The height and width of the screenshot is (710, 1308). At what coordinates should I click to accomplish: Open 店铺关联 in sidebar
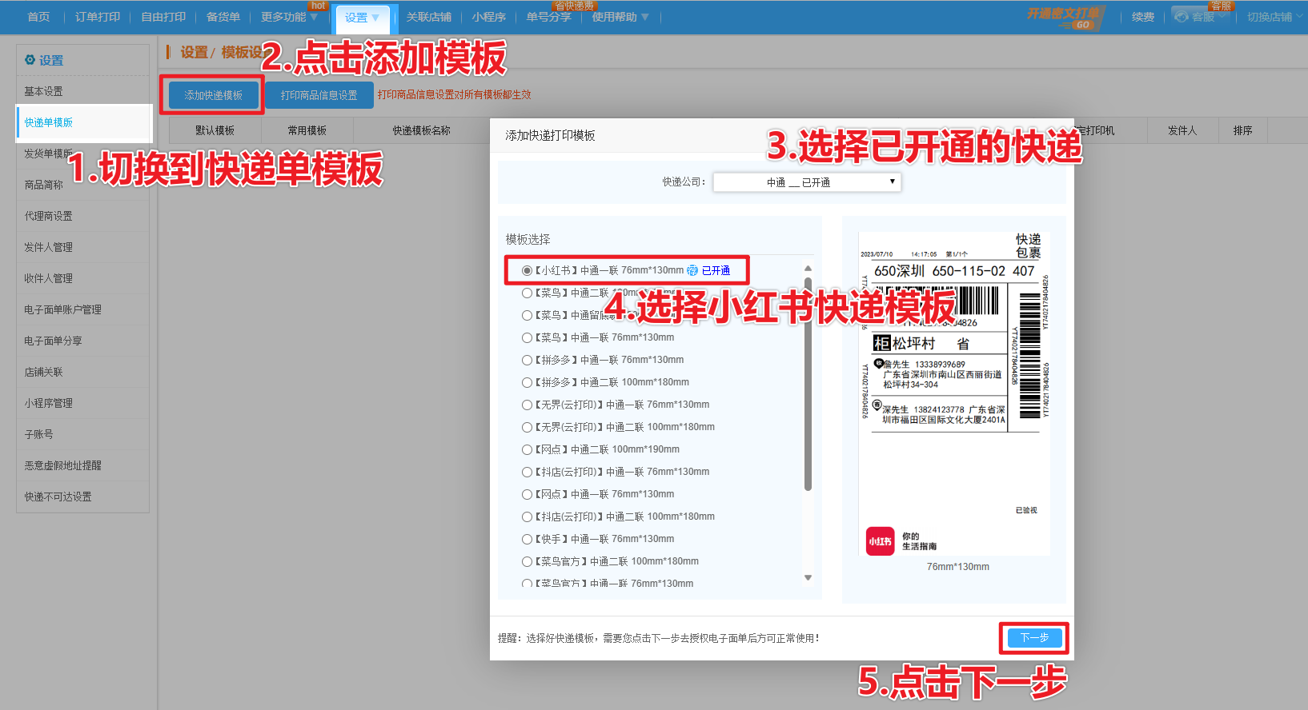[82, 372]
